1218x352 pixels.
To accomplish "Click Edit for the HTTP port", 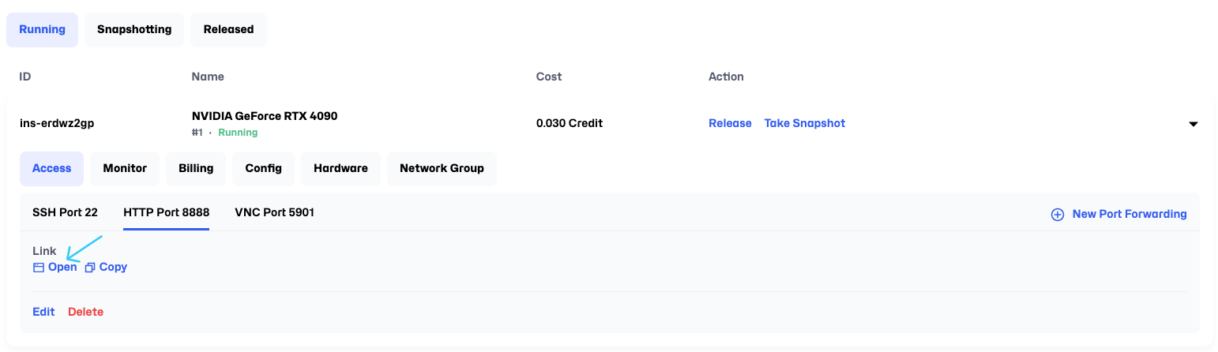I will coord(43,312).
